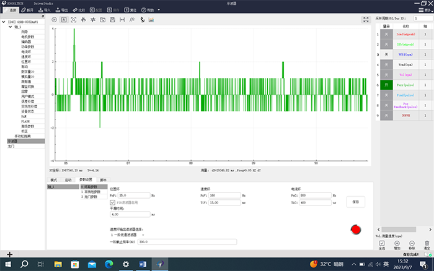
Task: Click the 全选 select all button
Action: pos(381,246)
